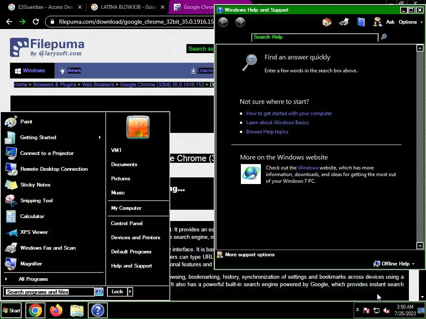The image size is (426, 319).
Task: Click the Help window scroll up arrow
Action: point(420,48)
